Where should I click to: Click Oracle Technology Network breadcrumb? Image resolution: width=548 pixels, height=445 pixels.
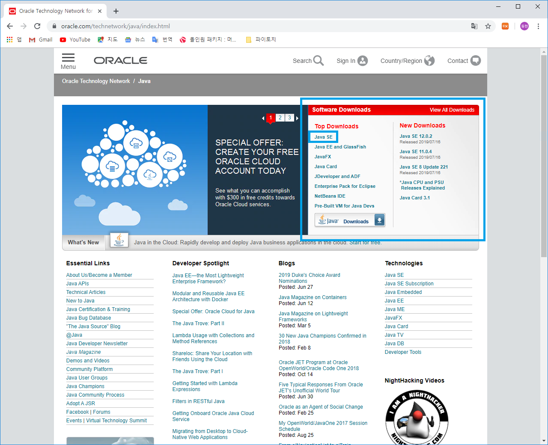click(x=96, y=81)
